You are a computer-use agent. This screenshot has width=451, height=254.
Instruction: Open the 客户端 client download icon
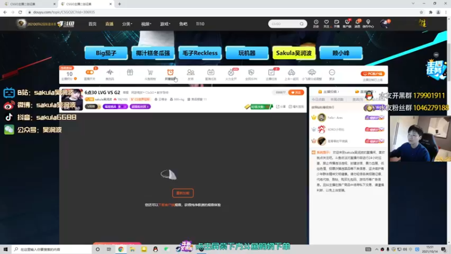tap(347, 23)
